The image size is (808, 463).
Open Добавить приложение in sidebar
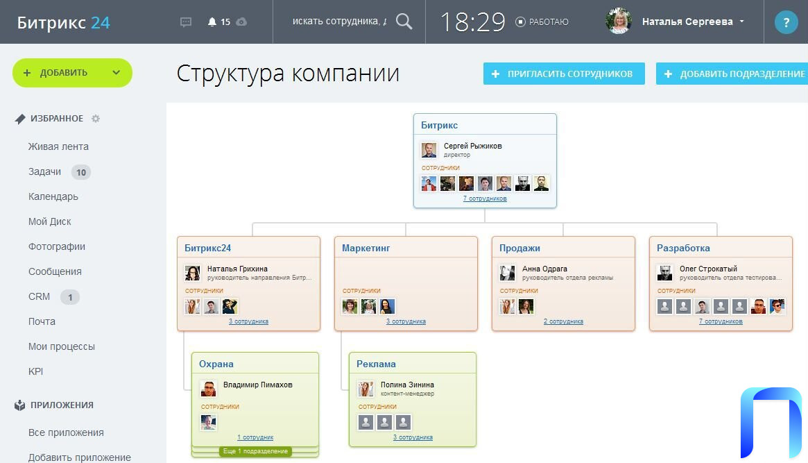point(79,457)
